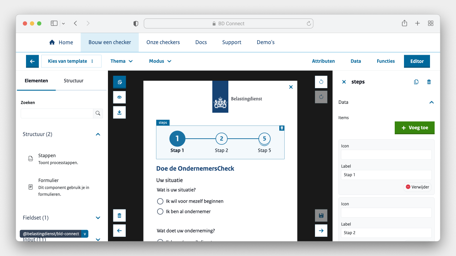Click the blue back arrow in toolbar
Image resolution: width=456 pixels, height=256 pixels.
[x=32, y=61]
